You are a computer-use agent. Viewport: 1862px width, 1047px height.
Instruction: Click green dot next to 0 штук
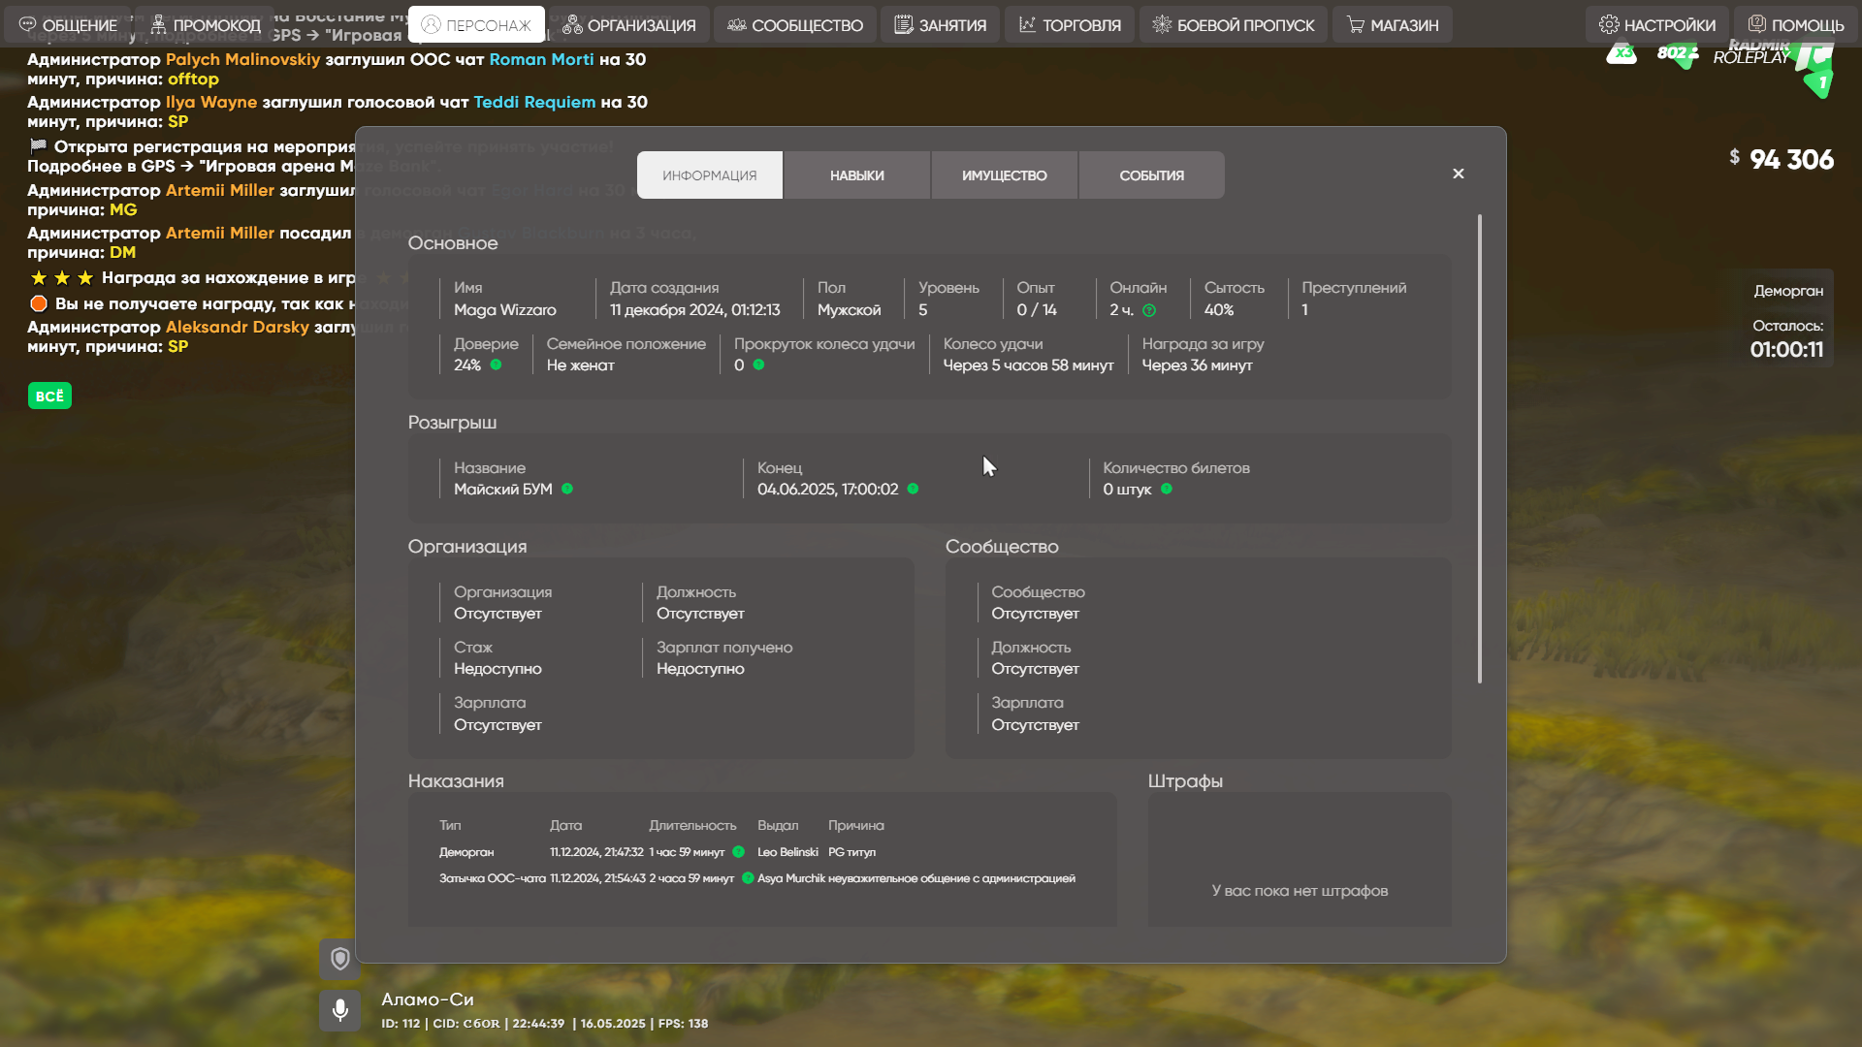(1167, 490)
